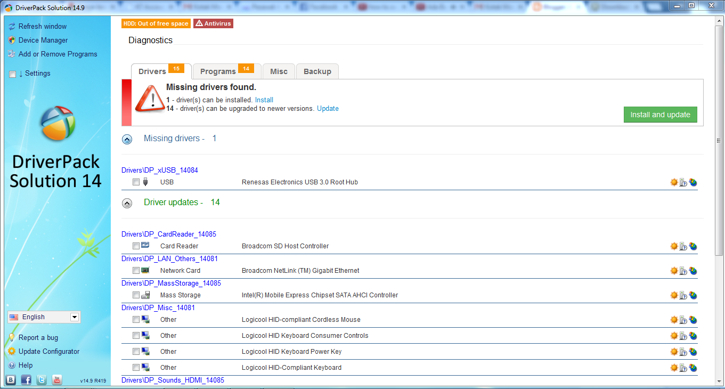Toggle the Settings checkbox in the sidebar
The image size is (725, 389).
[x=13, y=74]
